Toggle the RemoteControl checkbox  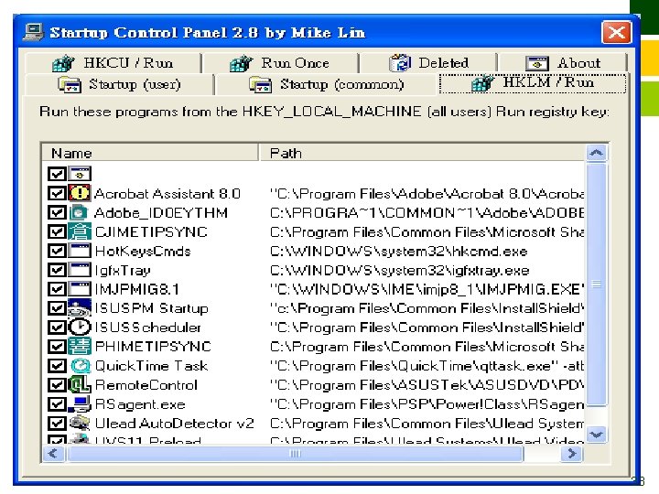pyautogui.click(x=57, y=384)
